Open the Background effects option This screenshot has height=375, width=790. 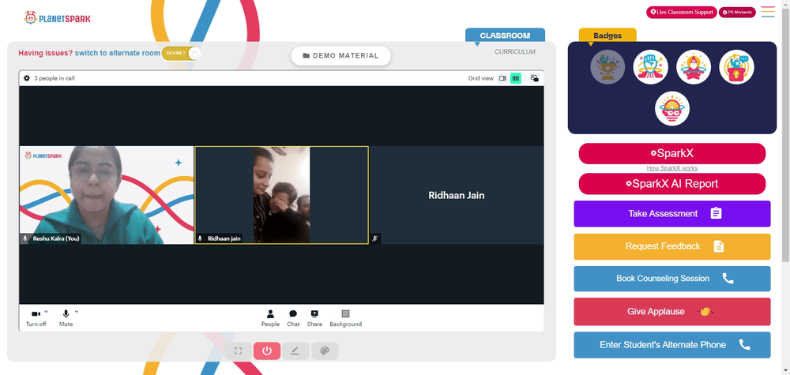(346, 318)
